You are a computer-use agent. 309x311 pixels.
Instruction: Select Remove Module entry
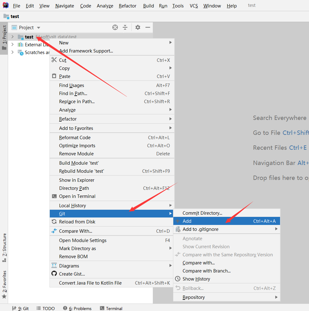coord(112,154)
